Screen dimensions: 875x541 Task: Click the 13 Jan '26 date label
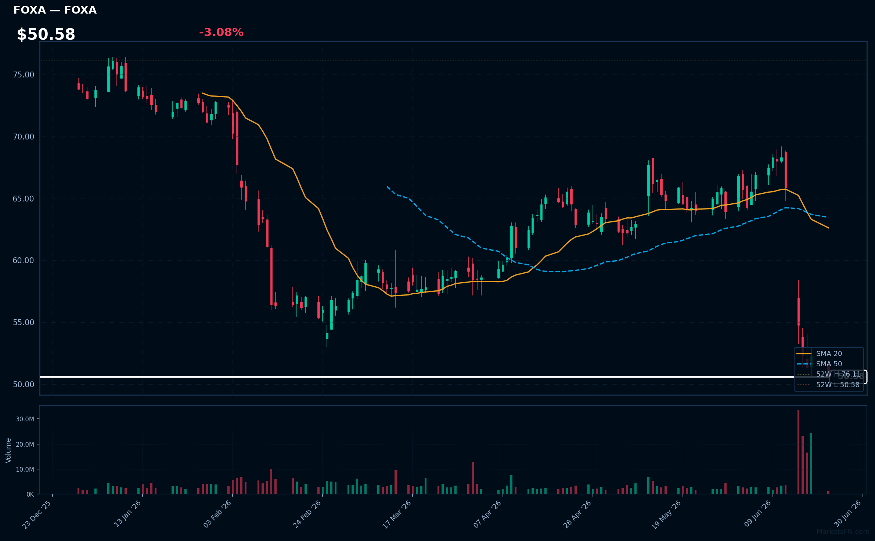(x=127, y=514)
